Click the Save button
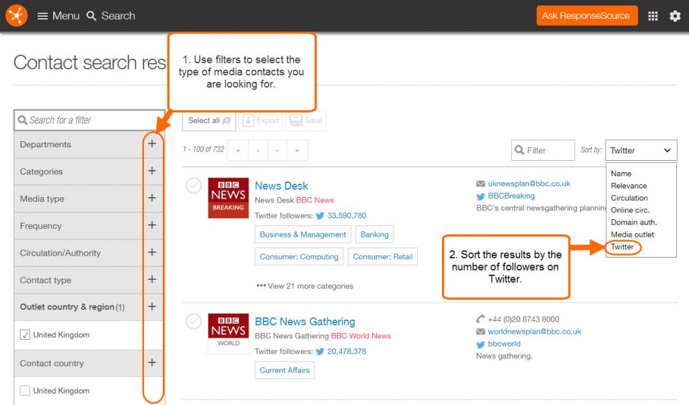 coord(306,121)
